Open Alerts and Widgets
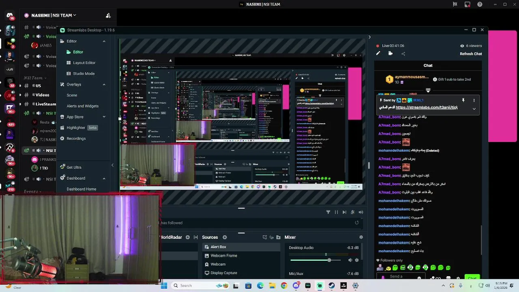Viewport: 519px width, 292px height. tap(82, 106)
